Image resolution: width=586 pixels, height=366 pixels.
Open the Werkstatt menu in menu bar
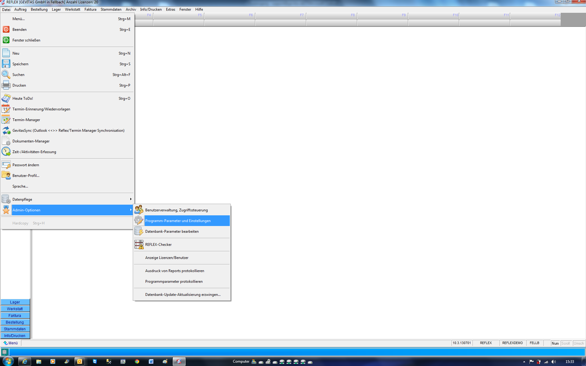[73, 9]
